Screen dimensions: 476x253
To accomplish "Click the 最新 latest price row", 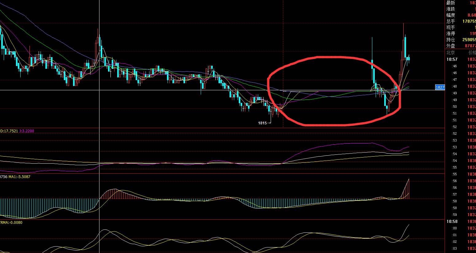I will point(460,3).
